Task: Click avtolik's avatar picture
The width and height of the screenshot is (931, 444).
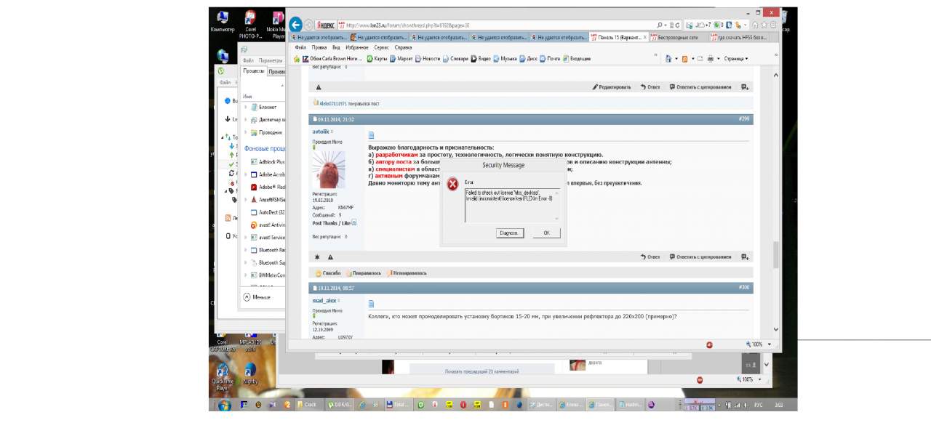Action: tap(329, 170)
